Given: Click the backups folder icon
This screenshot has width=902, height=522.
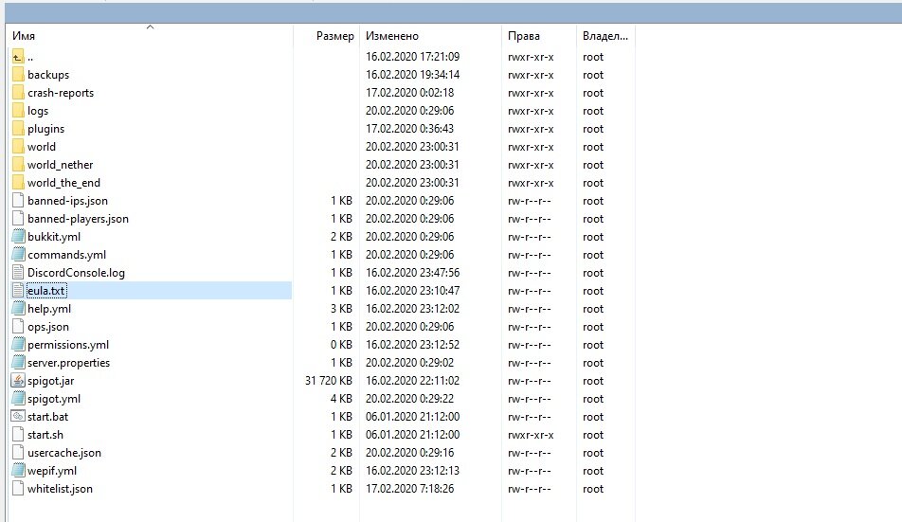Looking at the screenshot, I should click(x=18, y=75).
